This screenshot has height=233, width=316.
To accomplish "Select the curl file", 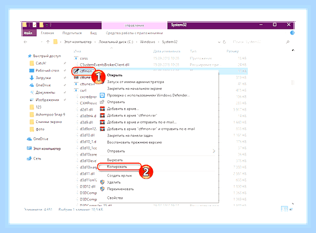I will click(83, 90).
